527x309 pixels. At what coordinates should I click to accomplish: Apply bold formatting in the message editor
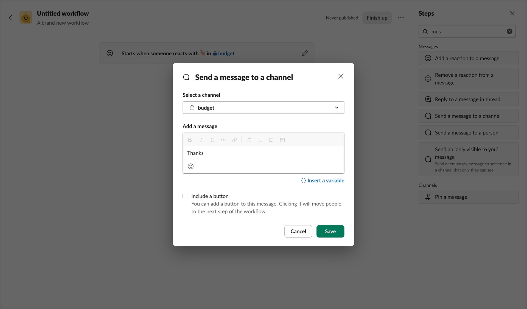[x=190, y=140]
